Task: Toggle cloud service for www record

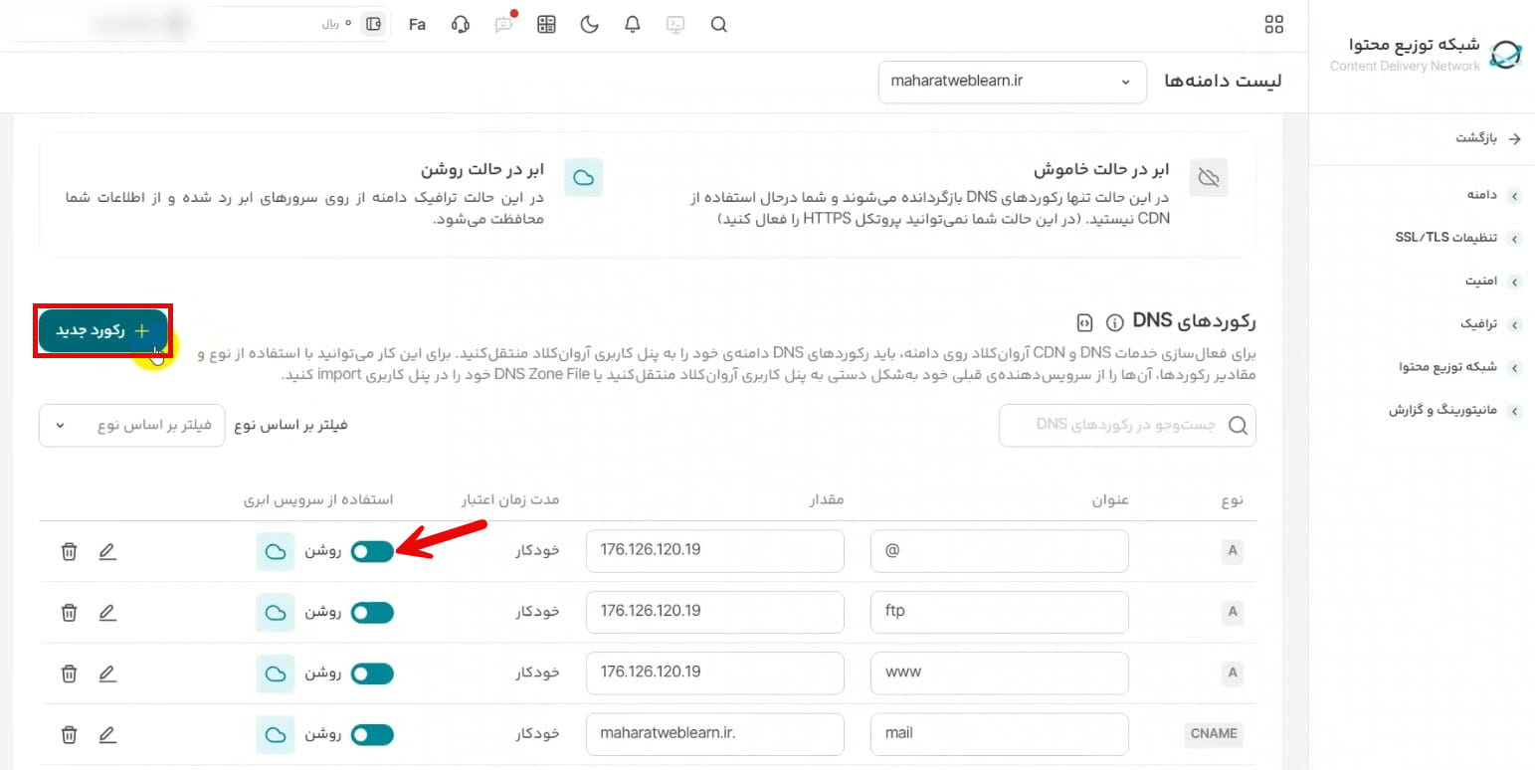Action: tap(372, 674)
